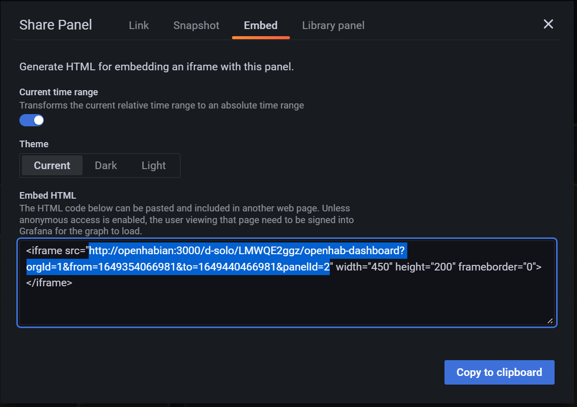Pick the Light theme option
577x407 pixels.
tap(153, 166)
